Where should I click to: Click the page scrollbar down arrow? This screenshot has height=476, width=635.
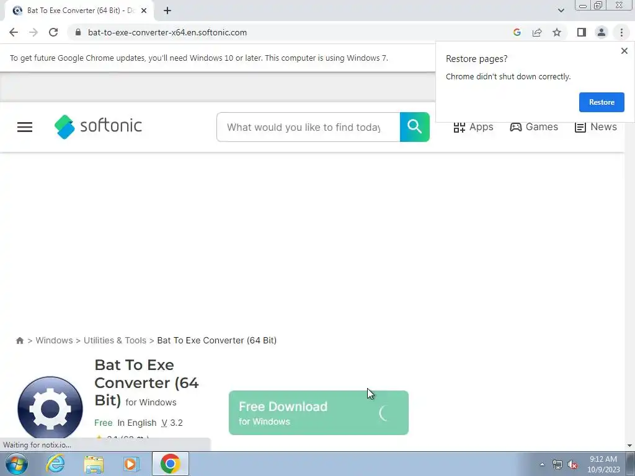629,446
